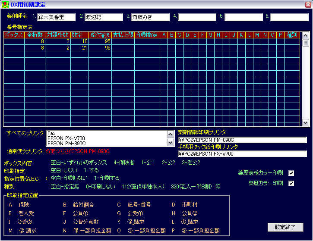
Task: Edit pharmacist name field 3 齋藤みき
Action: pos(150,17)
